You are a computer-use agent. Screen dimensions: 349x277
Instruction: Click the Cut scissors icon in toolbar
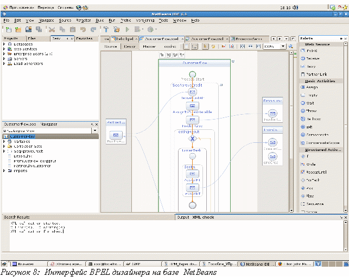(52, 29)
